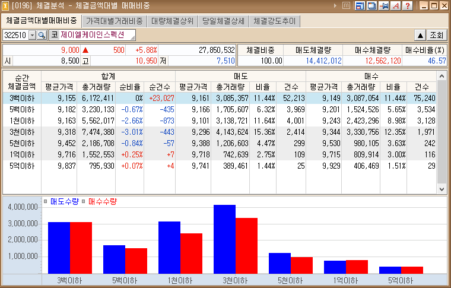Image resolution: width=451 pixels, height=288 pixels.
Task: Switch to the 가격대별거래비중 tab
Action: [114, 21]
